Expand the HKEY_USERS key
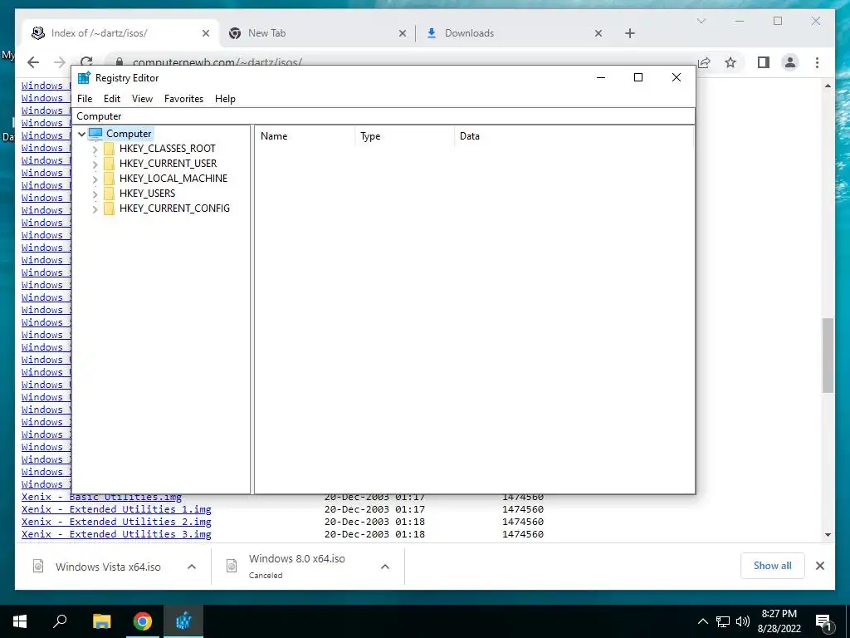Screen dimensions: 850x638 click(95, 194)
